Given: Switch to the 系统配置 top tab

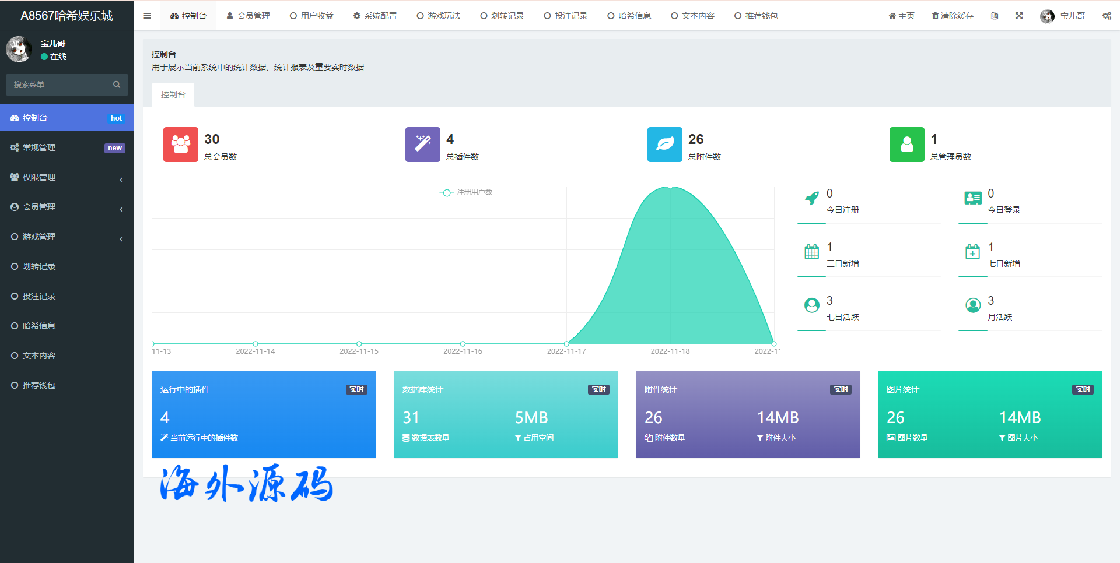Looking at the screenshot, I should (x=374, y=16).
